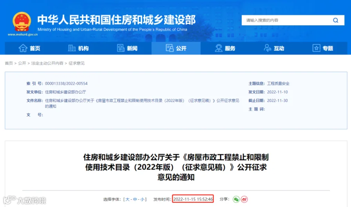
Task: Click the 专题 star icon
Action: 316,48
